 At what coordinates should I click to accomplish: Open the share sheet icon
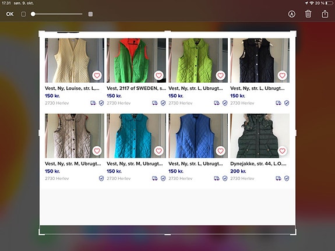325,13
